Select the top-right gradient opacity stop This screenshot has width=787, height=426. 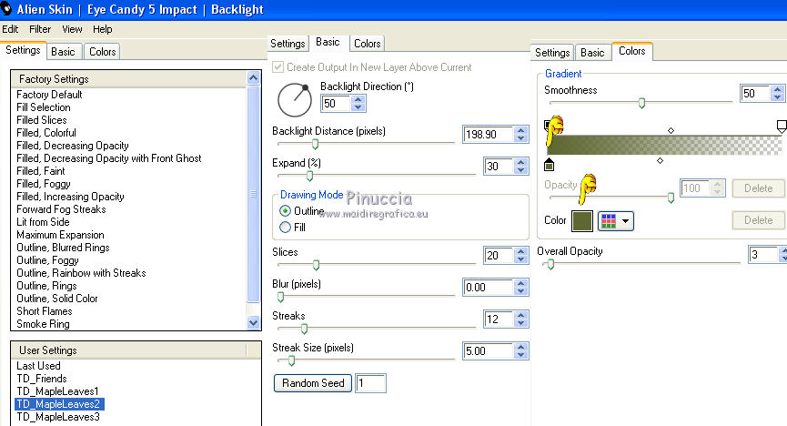click(x=782, y=127)
